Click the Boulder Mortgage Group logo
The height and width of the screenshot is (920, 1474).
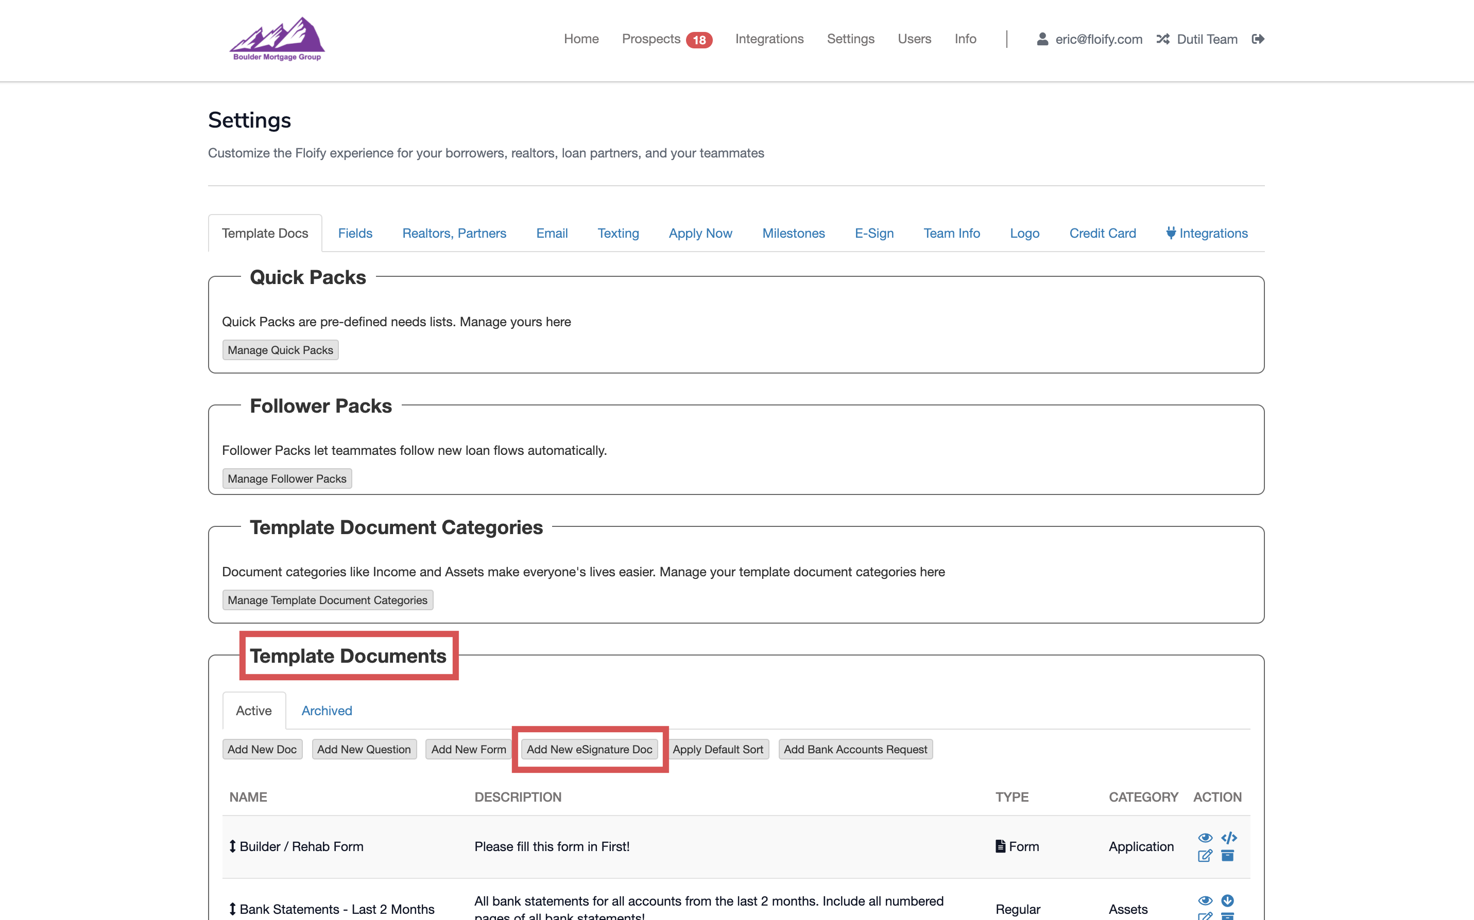click(277, 39)
